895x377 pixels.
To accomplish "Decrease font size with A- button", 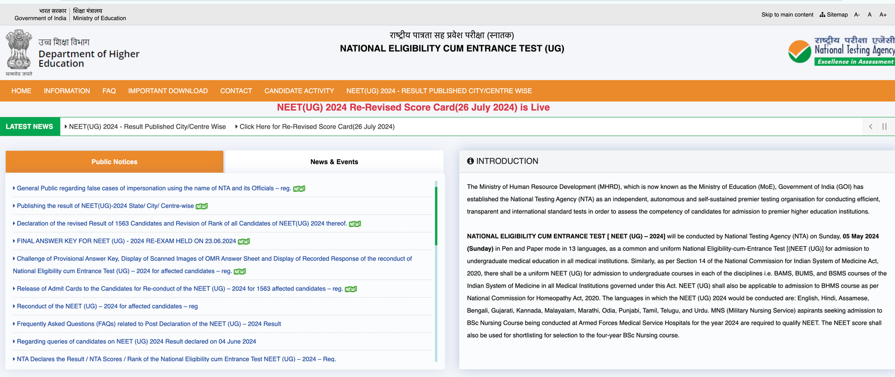I will (856, 15).
